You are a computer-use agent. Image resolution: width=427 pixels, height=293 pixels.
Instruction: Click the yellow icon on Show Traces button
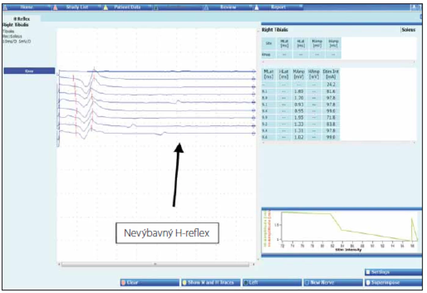click(x=185, y=283)
